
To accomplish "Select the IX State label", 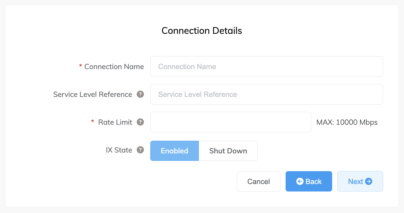I will (x=119, y=150).
